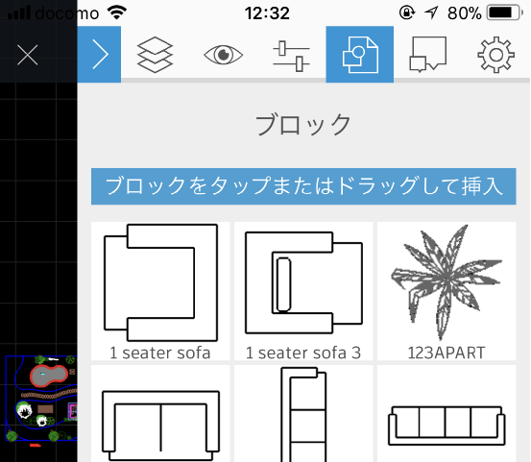Open the Properties sliders icon
The height and width of the screenshot is (462, 531).
(x=291, y=56)
